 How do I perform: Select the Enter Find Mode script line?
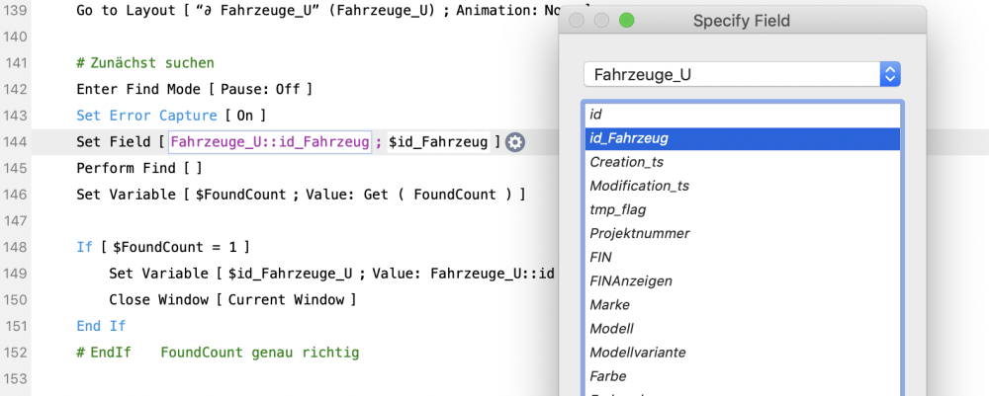tap(194, 89)
